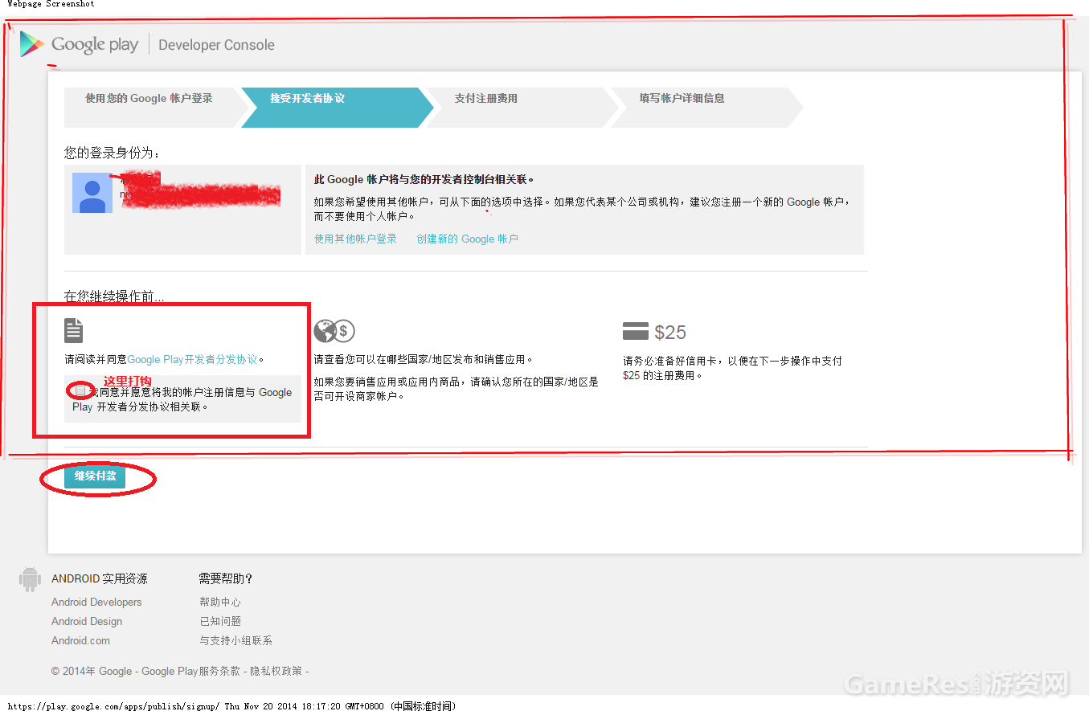
Task: Open the 隐私权政策 footer link
Action: 276,671
